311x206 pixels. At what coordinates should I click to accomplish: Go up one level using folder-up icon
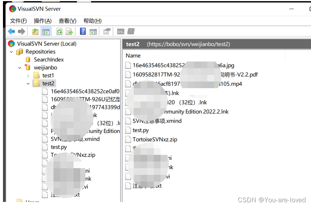35,31
